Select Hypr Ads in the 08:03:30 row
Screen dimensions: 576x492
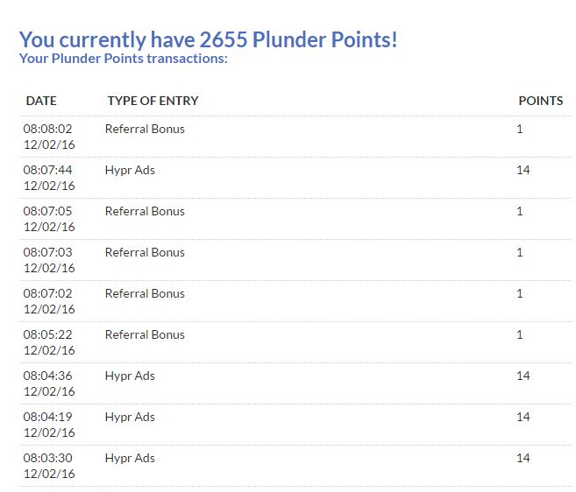coord(130,458)
